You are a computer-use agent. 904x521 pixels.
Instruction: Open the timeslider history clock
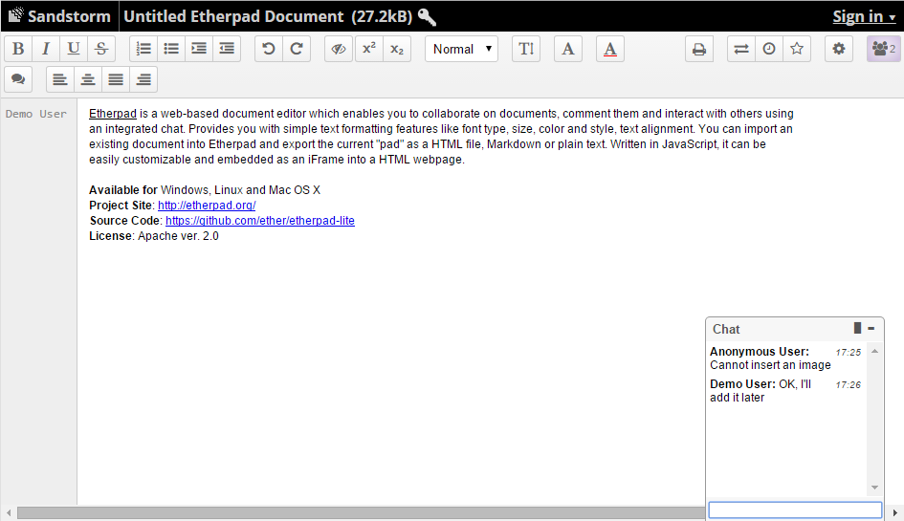point(769,49)
